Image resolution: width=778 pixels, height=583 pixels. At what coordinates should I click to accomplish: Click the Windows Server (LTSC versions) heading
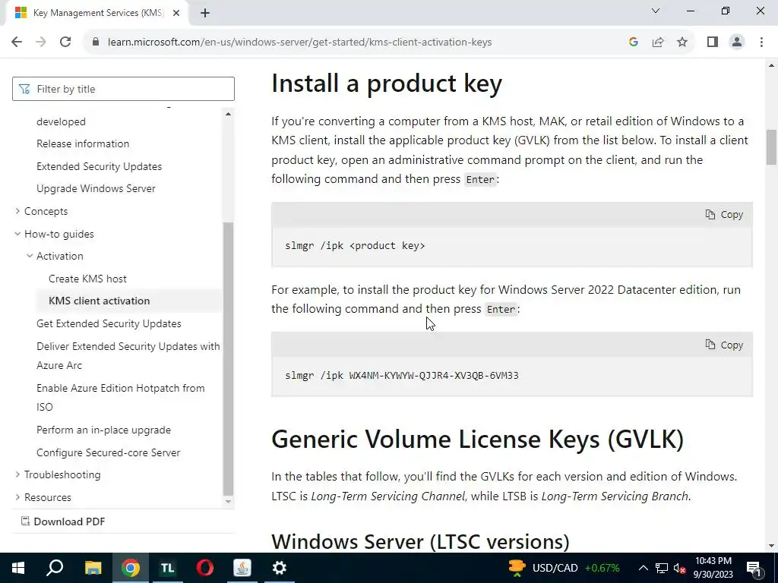(x=420, y=542)
